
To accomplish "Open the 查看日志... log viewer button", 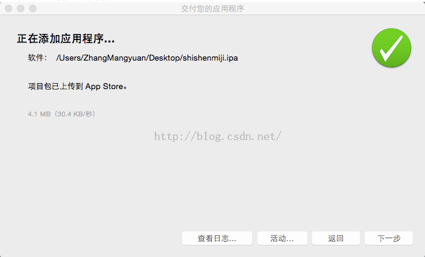I will point(217,238).
